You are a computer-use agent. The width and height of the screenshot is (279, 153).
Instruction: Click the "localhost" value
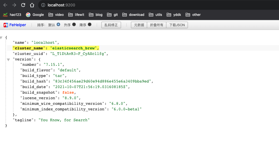[x=44, y=43]
